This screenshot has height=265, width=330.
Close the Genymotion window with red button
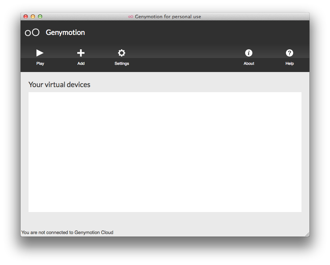(26, 17)
